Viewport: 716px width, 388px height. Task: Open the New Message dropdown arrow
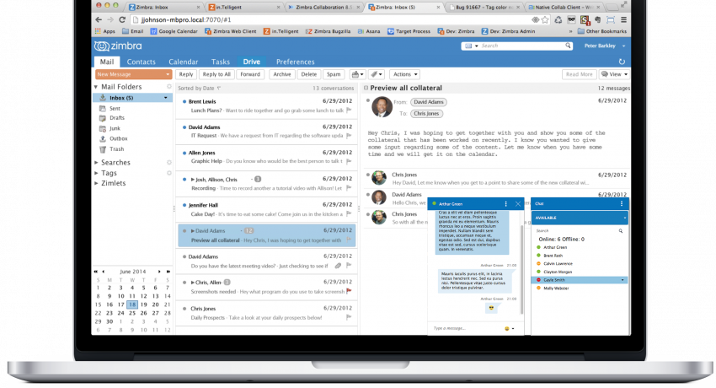(x=168, y=74)
